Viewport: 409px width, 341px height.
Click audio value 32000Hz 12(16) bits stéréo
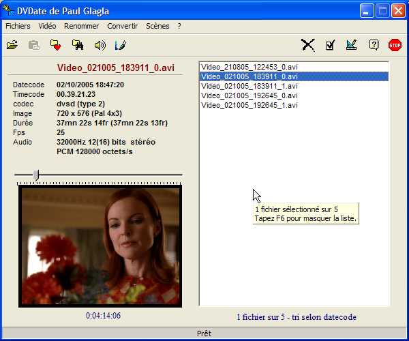click(106, 142)
